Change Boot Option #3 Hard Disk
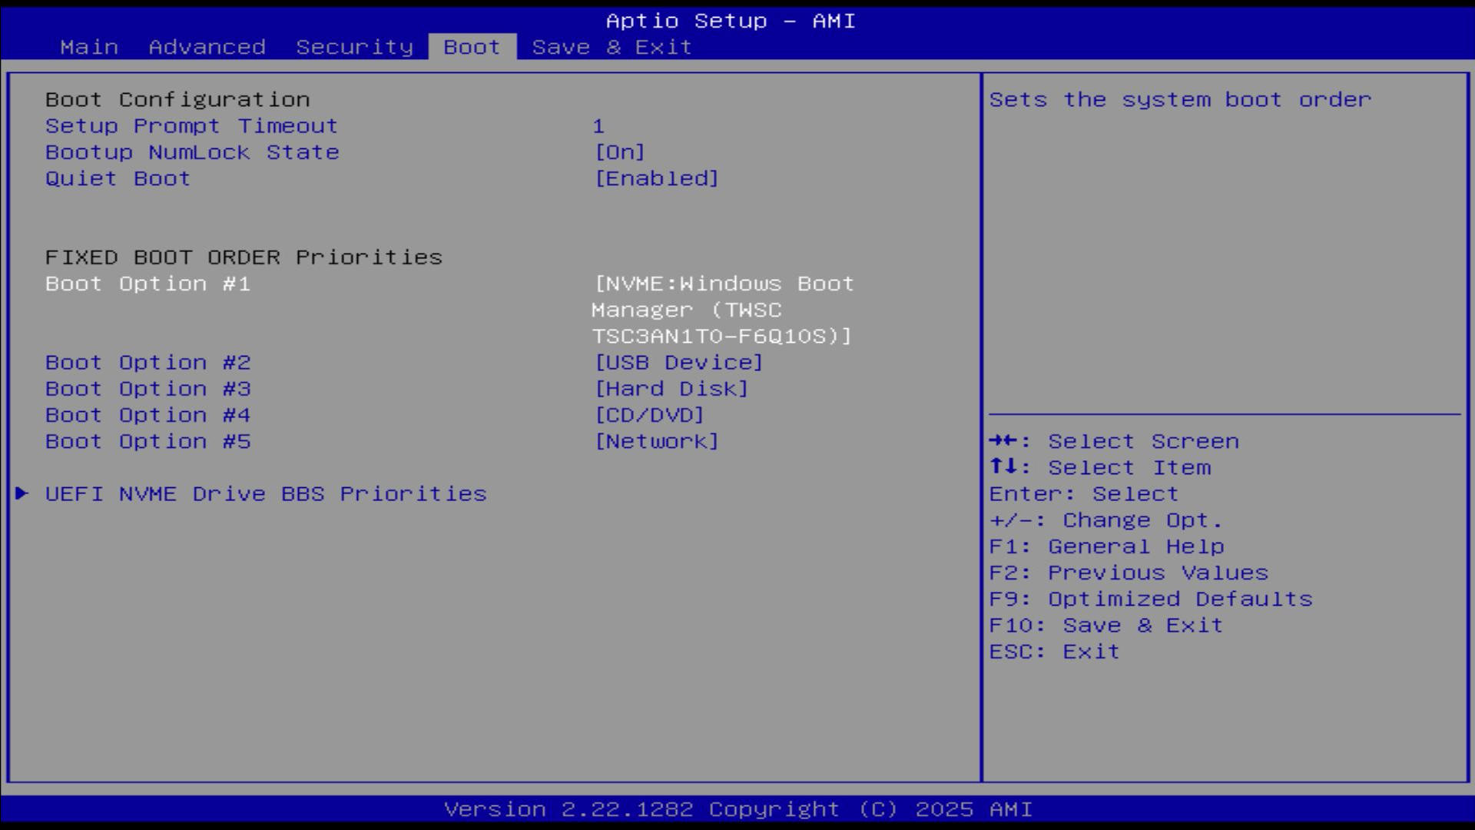Viewport: 1475px width, 830px height. coord(671,389)
